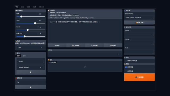Click the Prefix input field
Screen dimensions: 170x96
pos(139,51)
